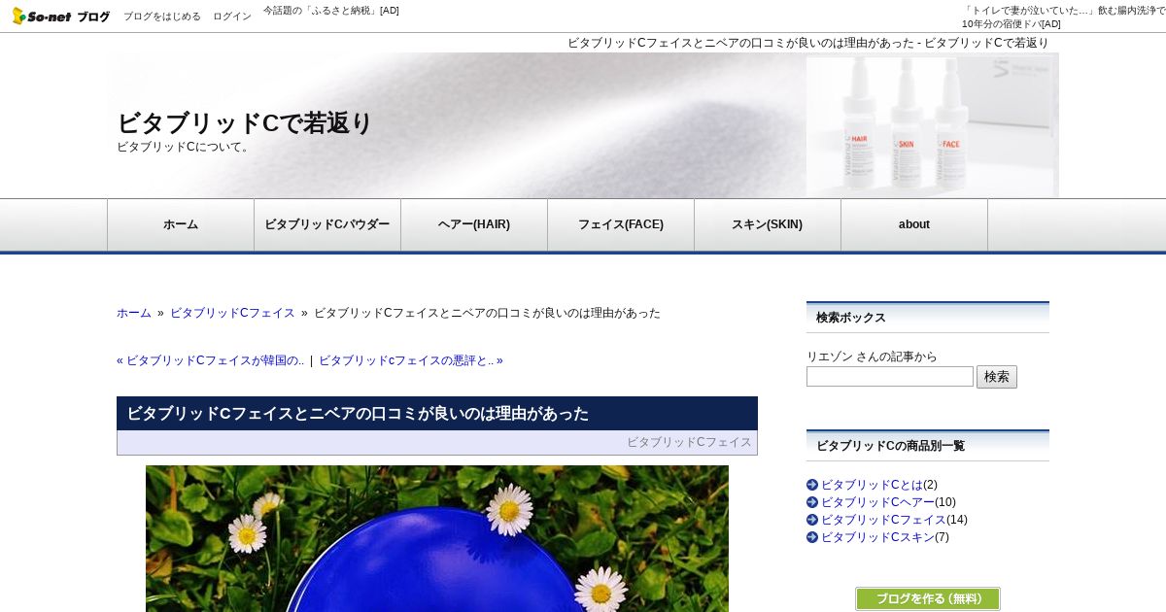Click breadcrumb ホーム link
Screen dimensions: 1166x612
pos(134,313)
